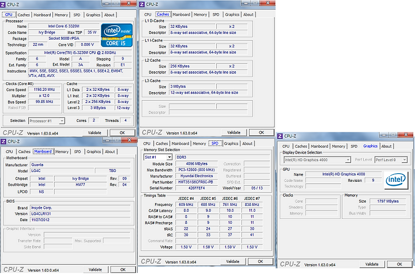Image resolution: width=415 pixels, height=275 pixels.
Task: Select Memory tab in the Graphics window
Action: 338,146
